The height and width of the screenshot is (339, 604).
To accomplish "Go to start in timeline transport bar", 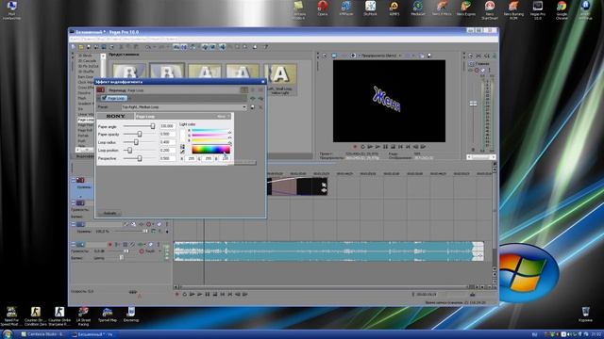I will (223, 294).
